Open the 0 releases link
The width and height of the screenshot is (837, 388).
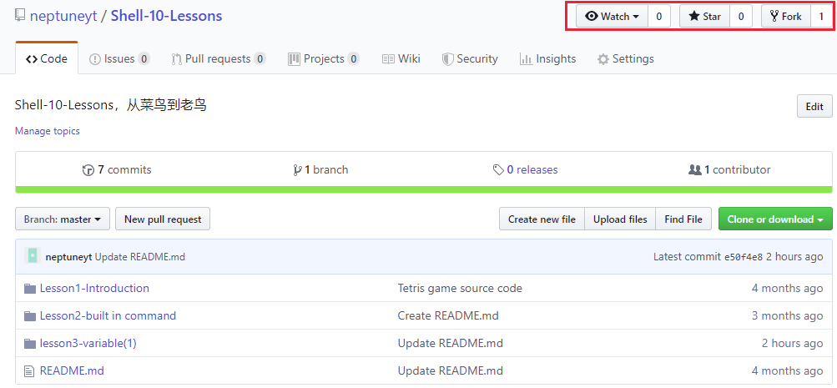525,169
